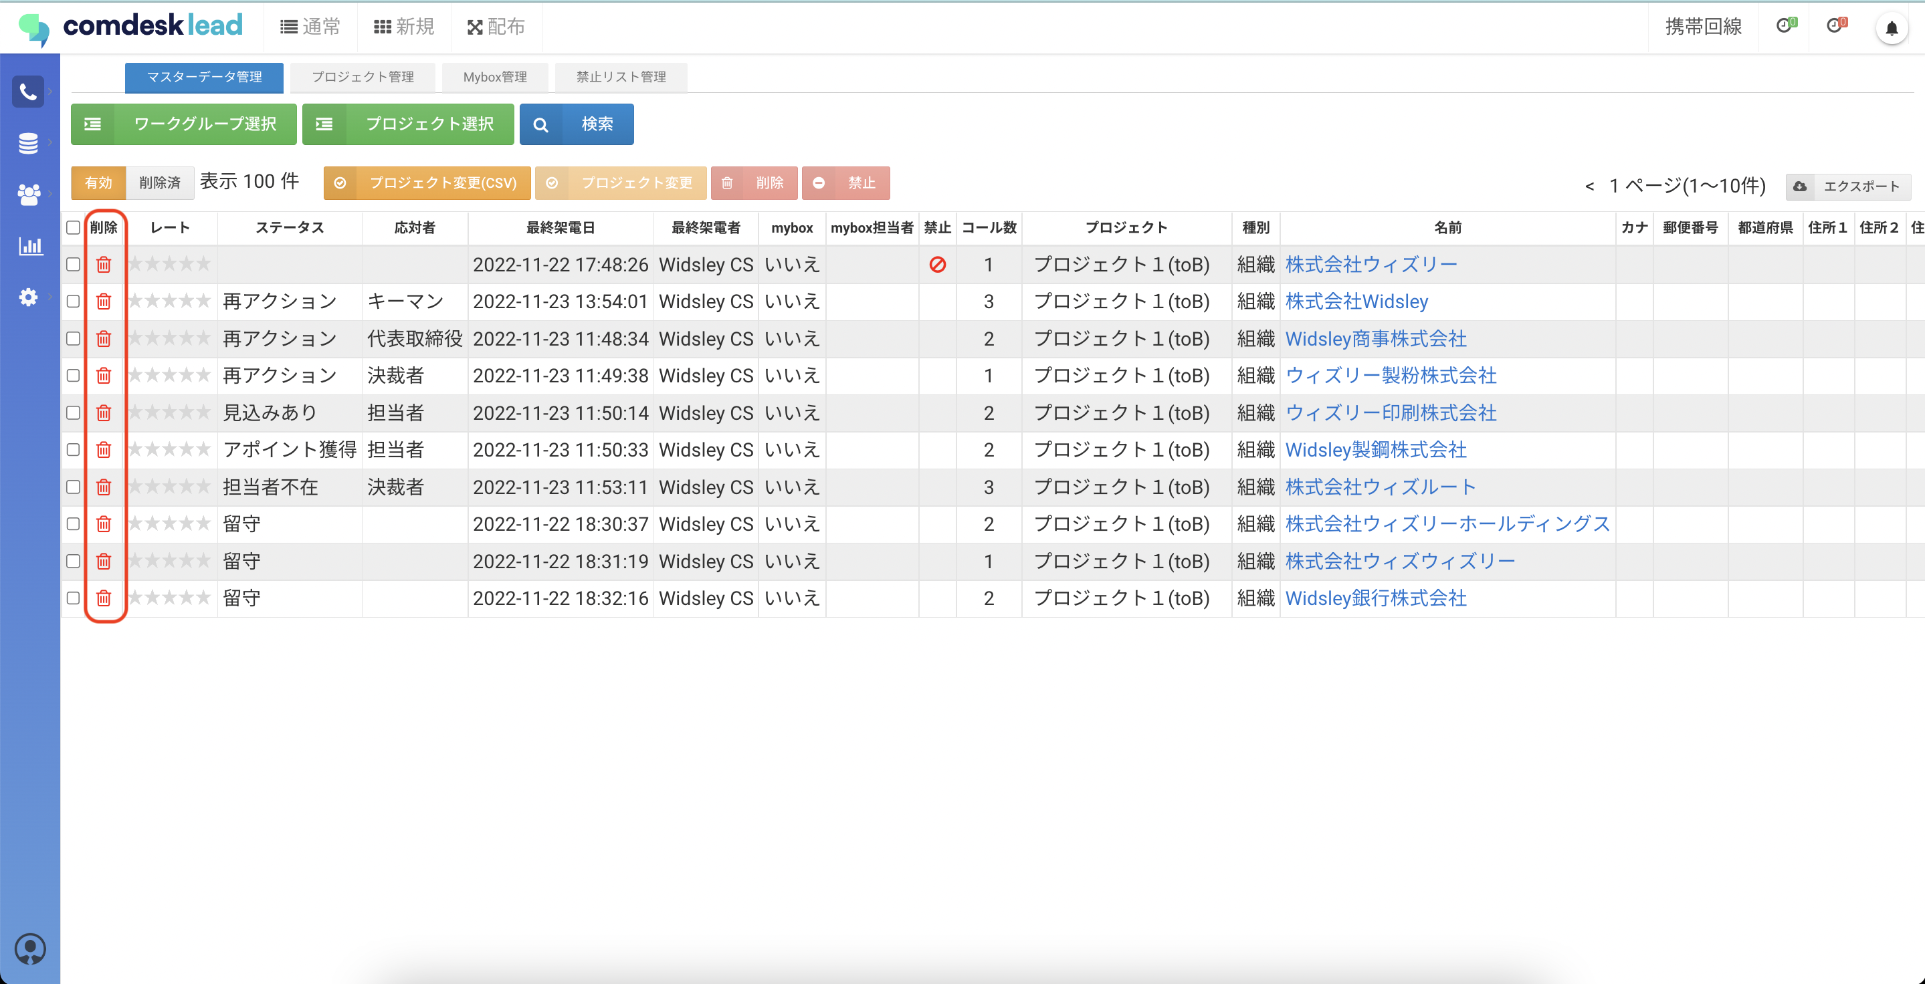Image resolution: width=1925 pixels, height=984 pixels.
Task: Open the settings gear icon in the sidebar
Action: point(28,297)
